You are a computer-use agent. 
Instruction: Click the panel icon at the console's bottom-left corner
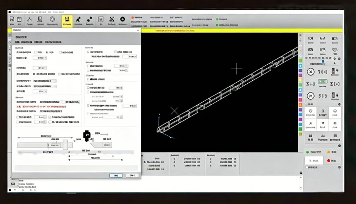(13, 184)
